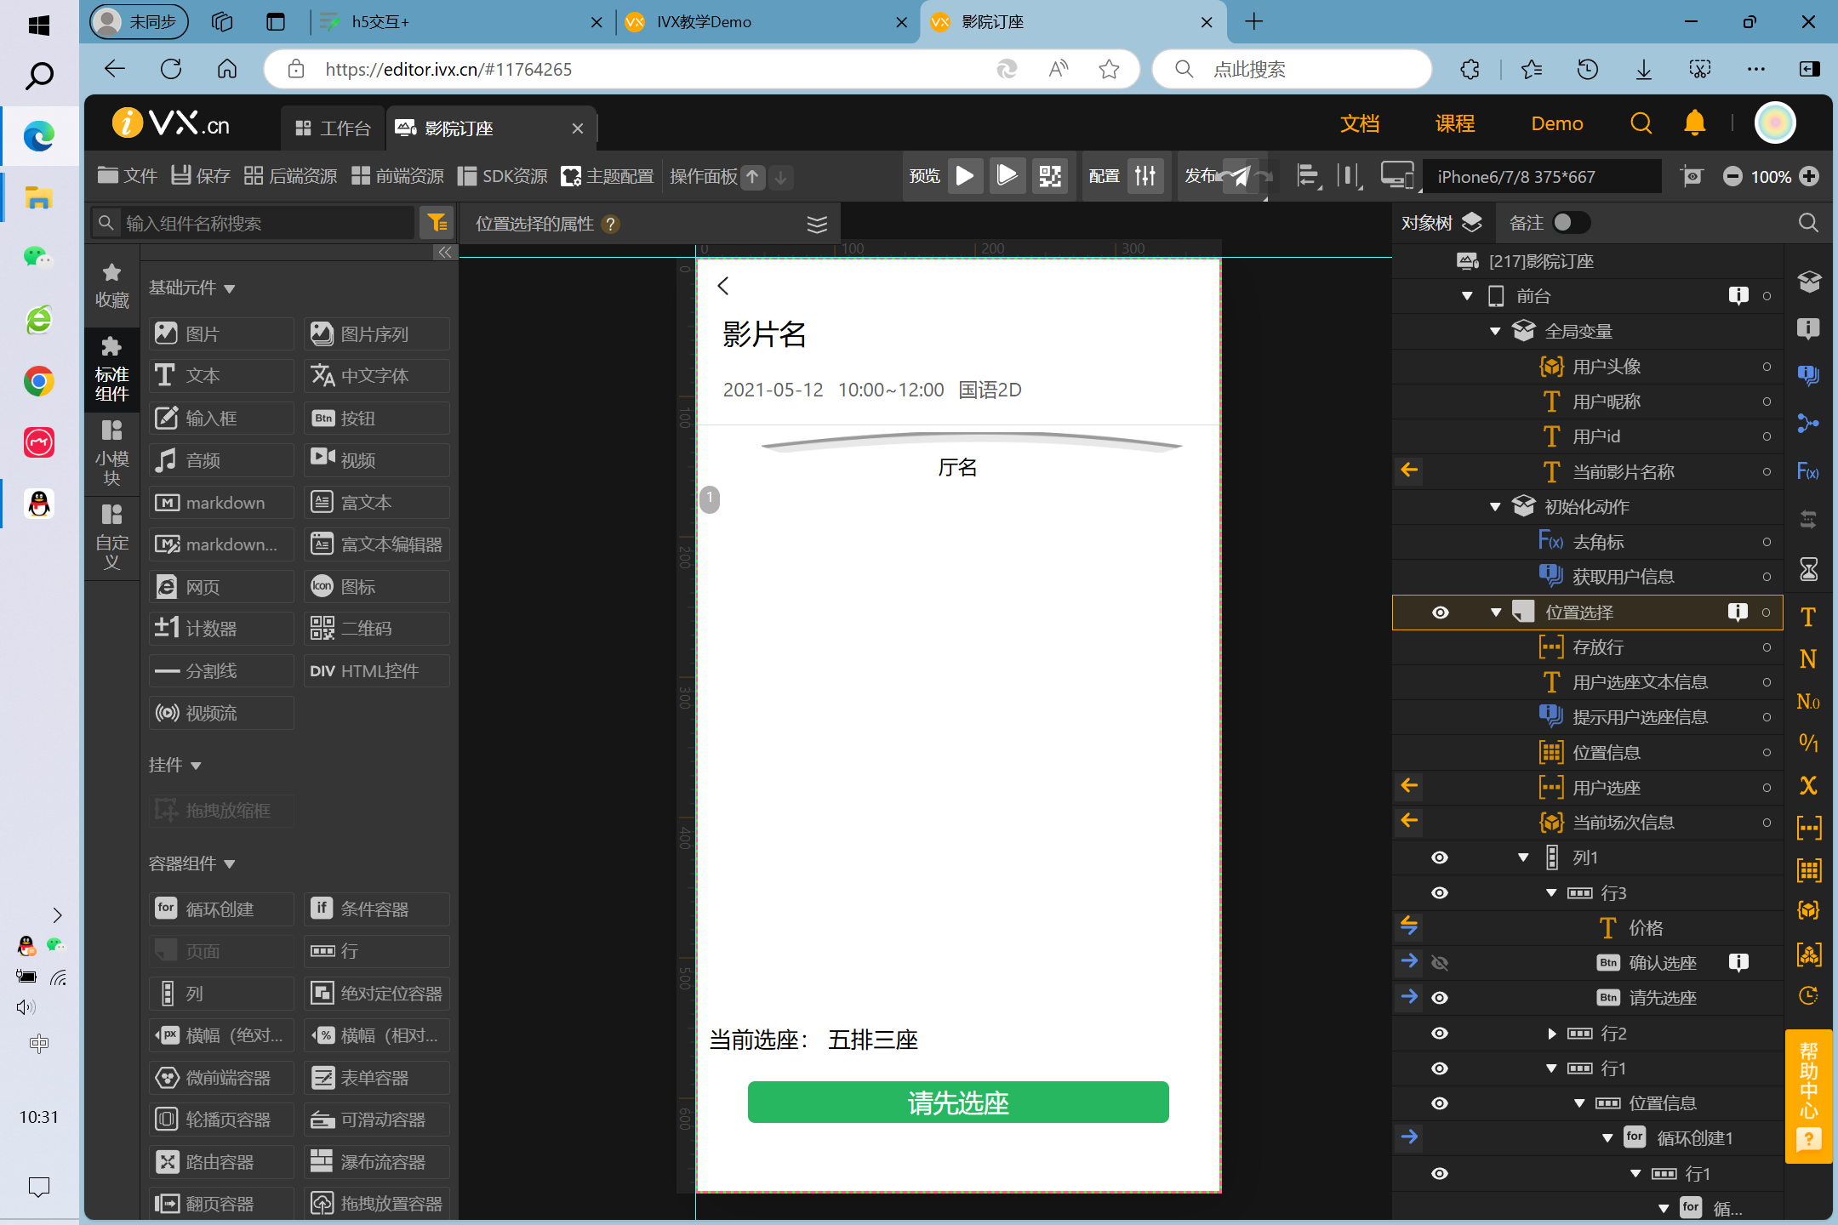
Task: Open the QR code preview icon
Action: pos(1050,176)
